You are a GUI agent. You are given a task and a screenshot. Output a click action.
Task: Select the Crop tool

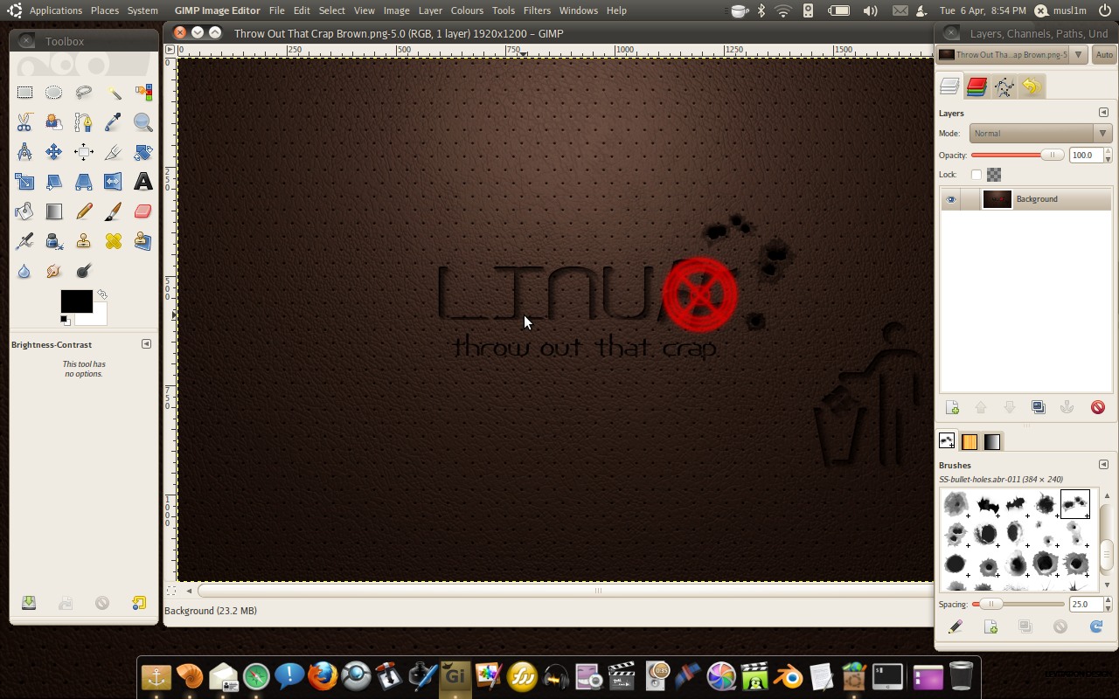114,152
